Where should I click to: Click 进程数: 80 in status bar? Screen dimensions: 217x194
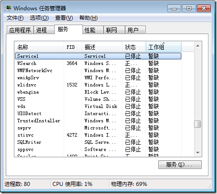17,184
